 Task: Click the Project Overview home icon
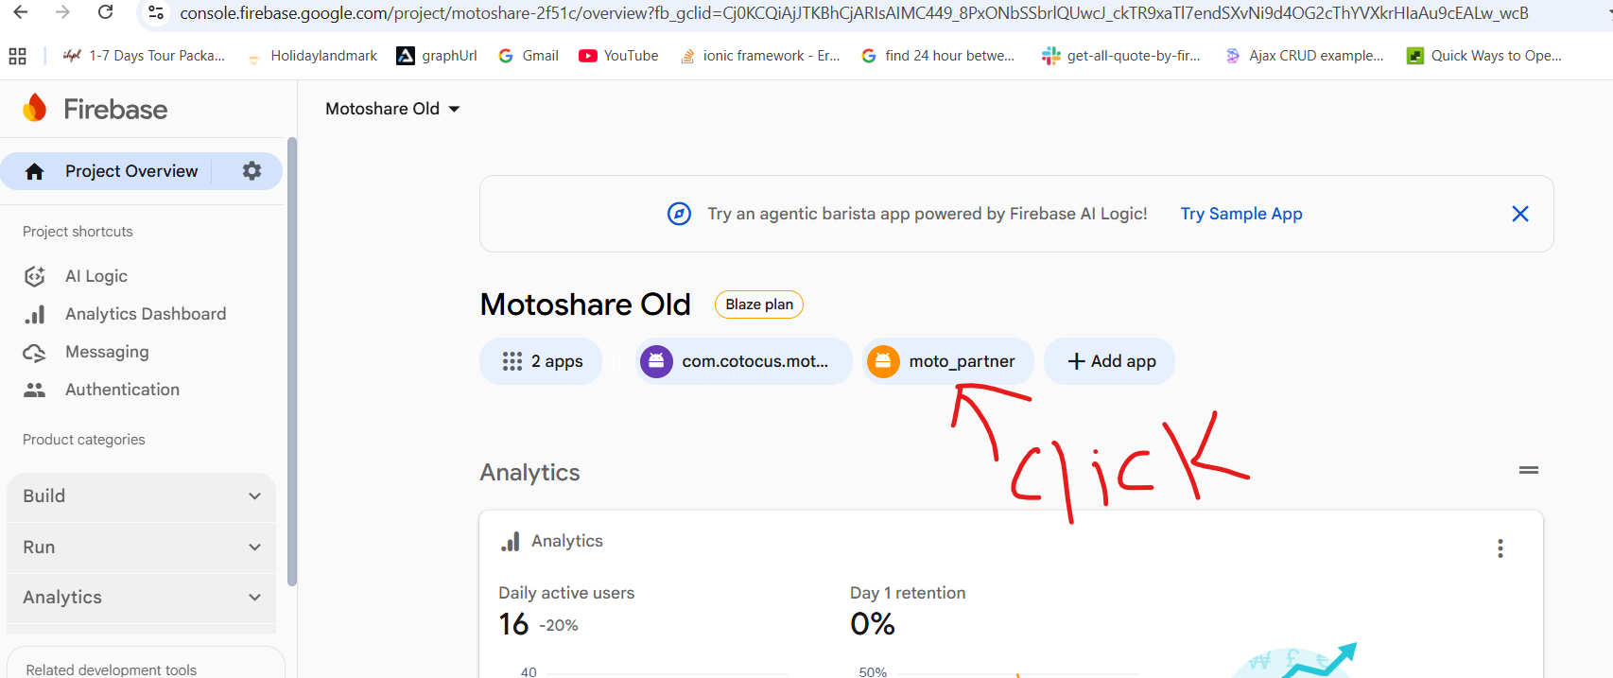[35, 171]
